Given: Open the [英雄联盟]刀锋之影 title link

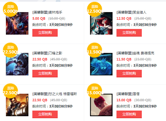Looking at the screenshot, I should click(x=47, y=53).
